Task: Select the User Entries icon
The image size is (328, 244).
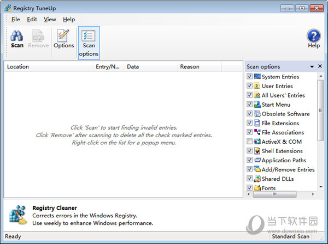Action: coord(257,86)
